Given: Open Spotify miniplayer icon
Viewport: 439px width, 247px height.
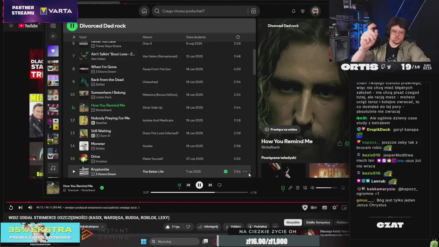Looking at the screenshot, I should pyautogui.click(x=343, y=188).
